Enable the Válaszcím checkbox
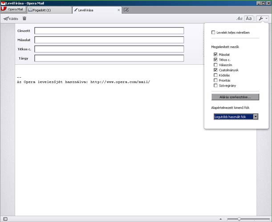The width and height of the screenshot is (272, 222). coord(215,65)
